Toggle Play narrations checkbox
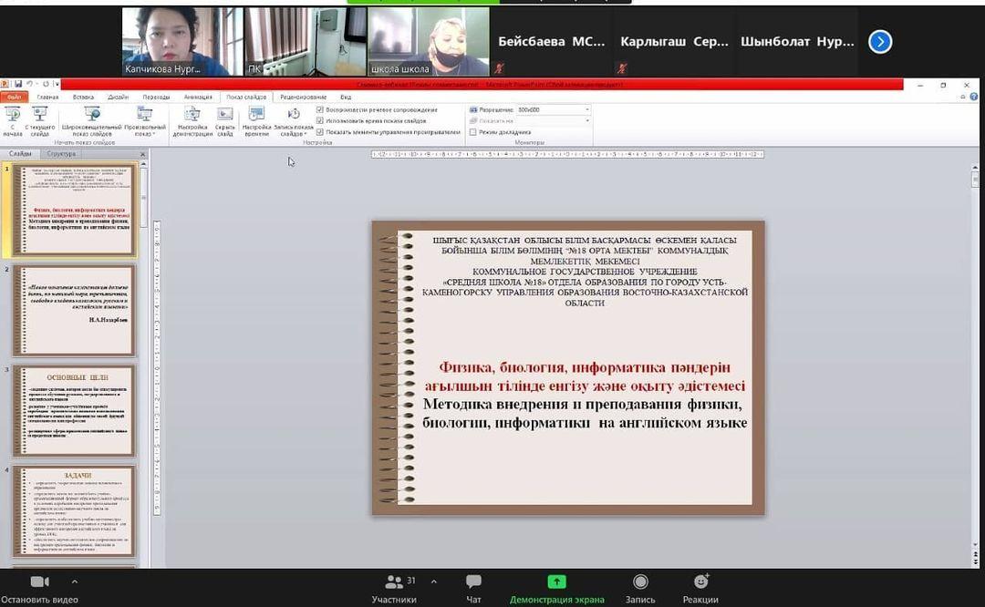The image size is (985, 607). pos(320,110)
